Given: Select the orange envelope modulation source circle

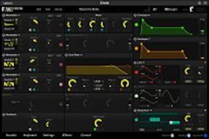Looking at the screenshot, I should [x=136, y=49].
